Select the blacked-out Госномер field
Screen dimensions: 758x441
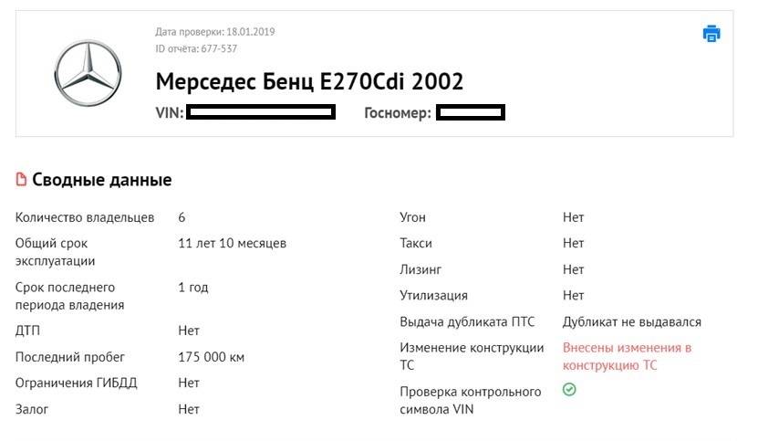[x=470, y=113]
